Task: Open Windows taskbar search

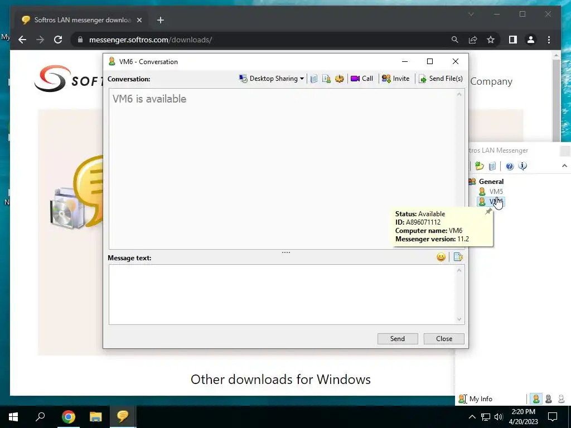Action: pos(40,417)
